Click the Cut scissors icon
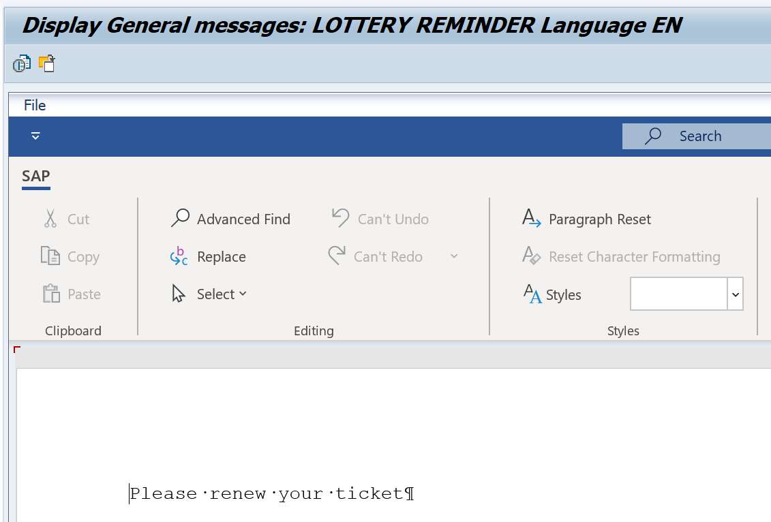The image size is (771, 522). point(50,219)
